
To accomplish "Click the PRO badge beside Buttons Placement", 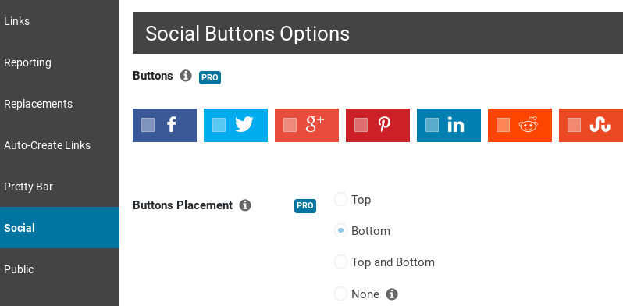I will pyautogui.click(x=305, y=206).
